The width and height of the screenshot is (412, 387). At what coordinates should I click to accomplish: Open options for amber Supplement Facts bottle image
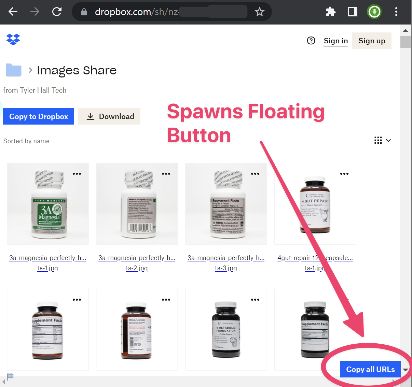coord(77,300)
